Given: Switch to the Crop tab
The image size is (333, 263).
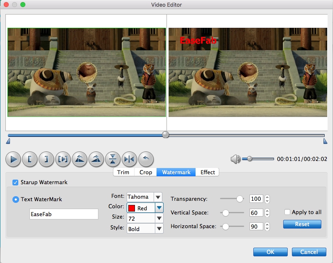Looking at the screenshot, I should pos(146,172).
